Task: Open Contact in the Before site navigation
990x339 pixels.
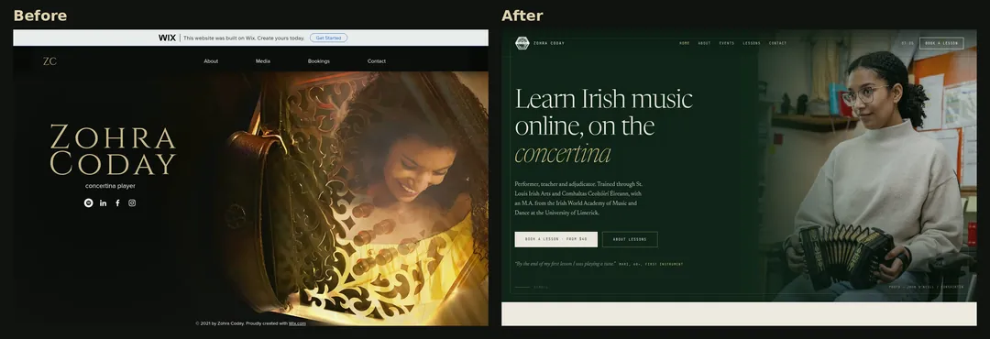Action: (x=377, y=61)
